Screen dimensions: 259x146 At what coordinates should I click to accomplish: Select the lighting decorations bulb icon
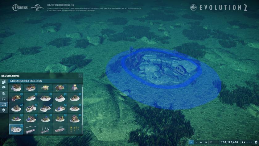(4, 110)
